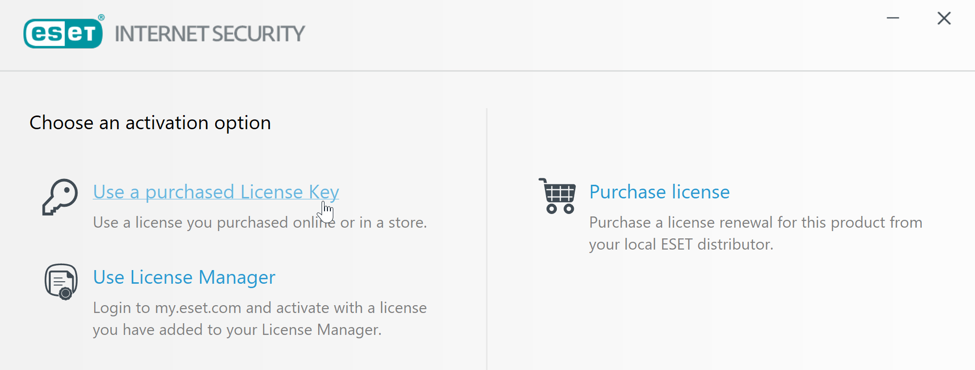Click the license renewal description paragraph
The image size is (975, 370).
click(x=755, y=233)
